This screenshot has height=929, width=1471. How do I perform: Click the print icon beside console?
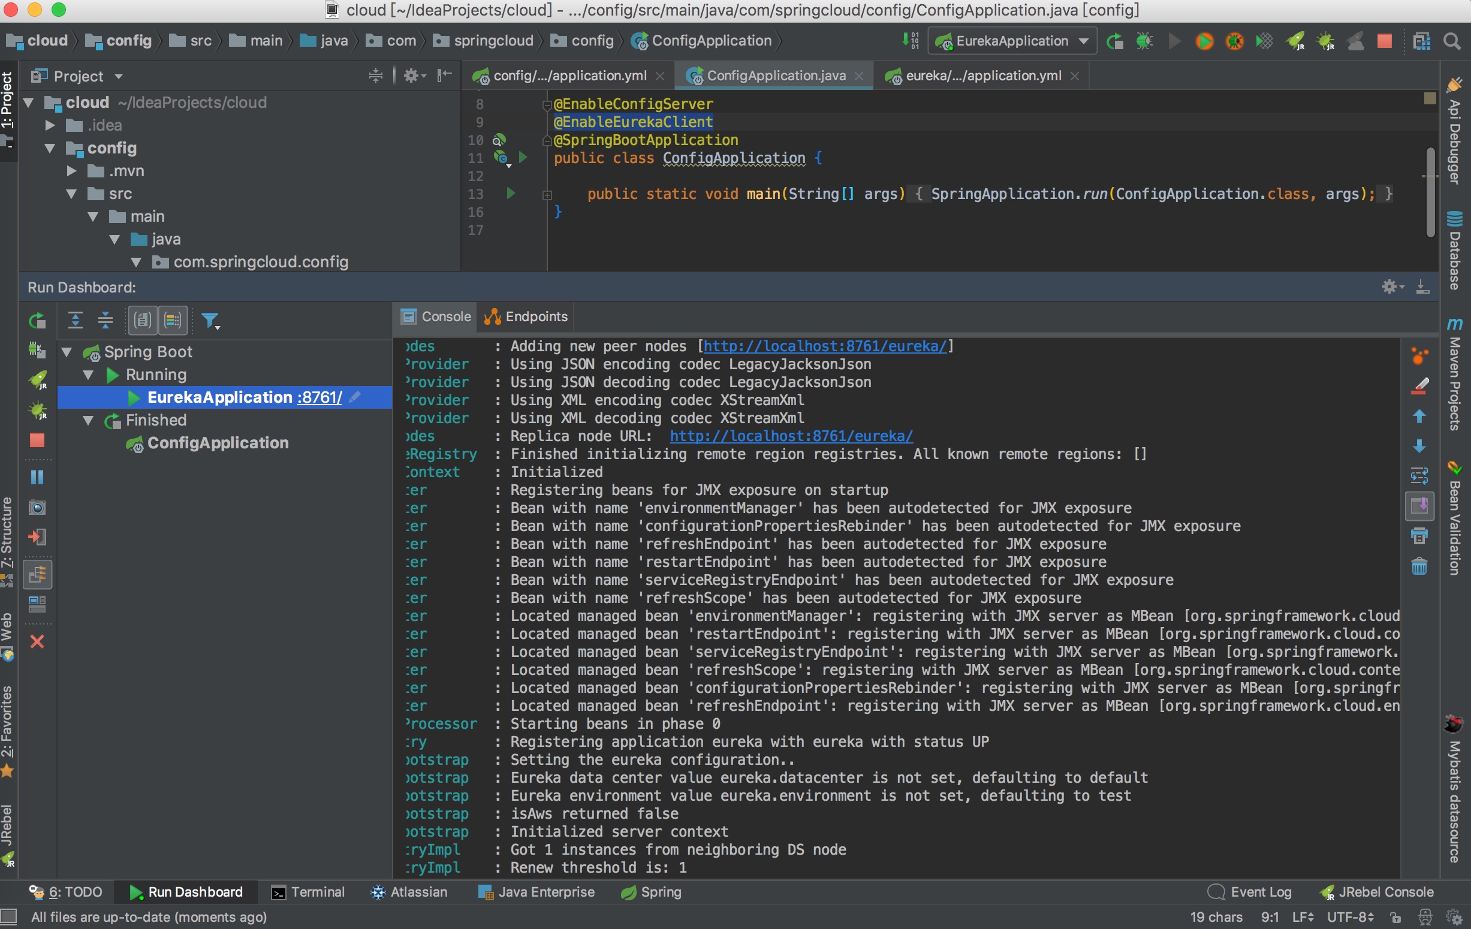1419,536
